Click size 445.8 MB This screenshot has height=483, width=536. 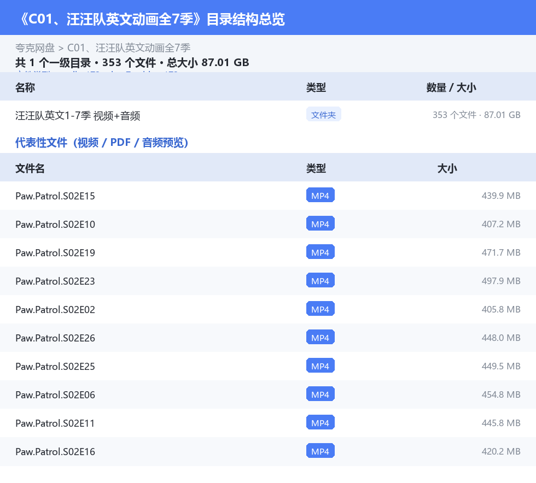click(x=501, y=422)
